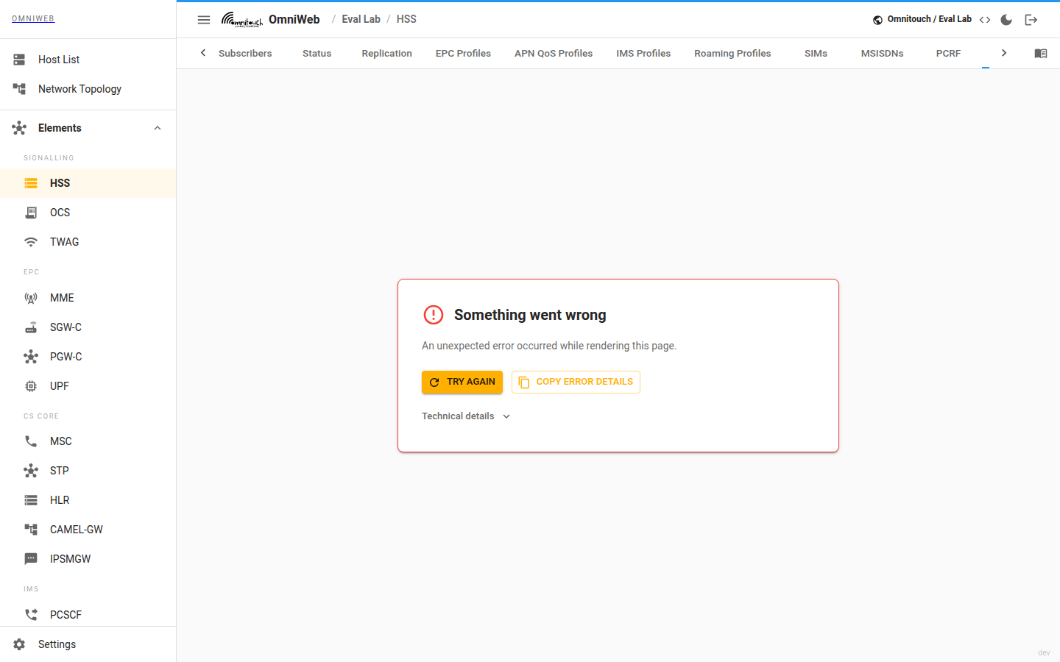
Task: Click the globe icon beside Omnitouch / Eval Lab
Action: [877, 20]
